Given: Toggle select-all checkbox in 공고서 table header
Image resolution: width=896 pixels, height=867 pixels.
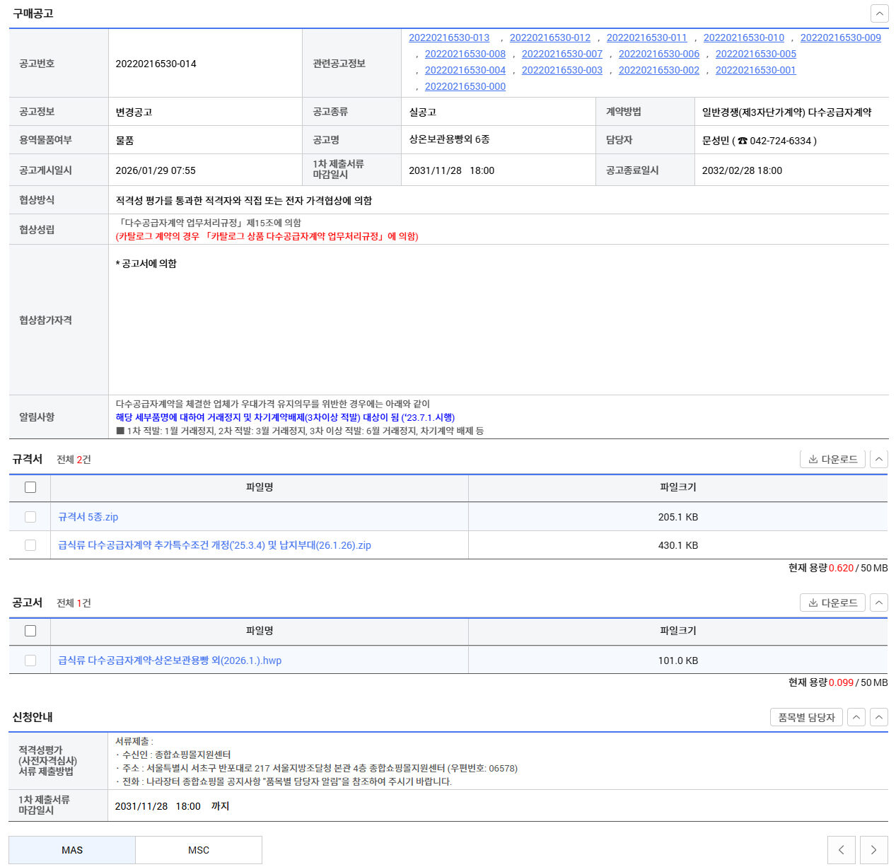Looking at the screenshot, I should 30,631.
